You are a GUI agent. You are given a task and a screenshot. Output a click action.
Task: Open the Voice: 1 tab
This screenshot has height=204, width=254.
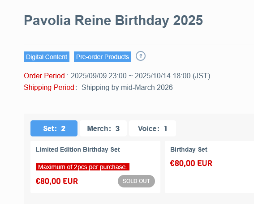[x=152, y=128]
